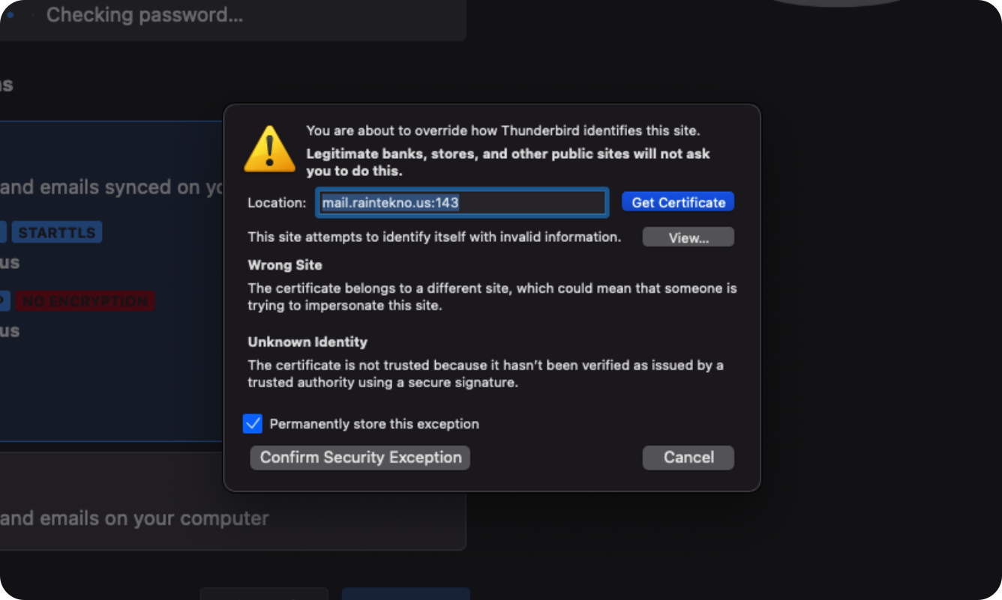
Task: Click the STARTTLS security badge
Action: point(57,232)
